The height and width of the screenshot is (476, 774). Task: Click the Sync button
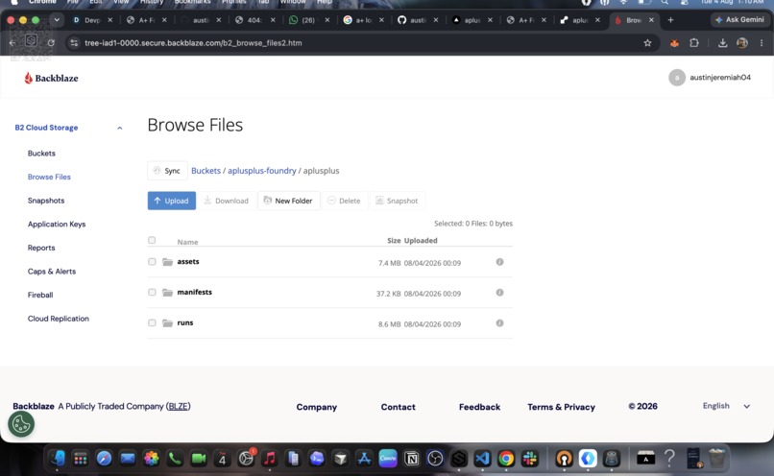click(167, 171)
